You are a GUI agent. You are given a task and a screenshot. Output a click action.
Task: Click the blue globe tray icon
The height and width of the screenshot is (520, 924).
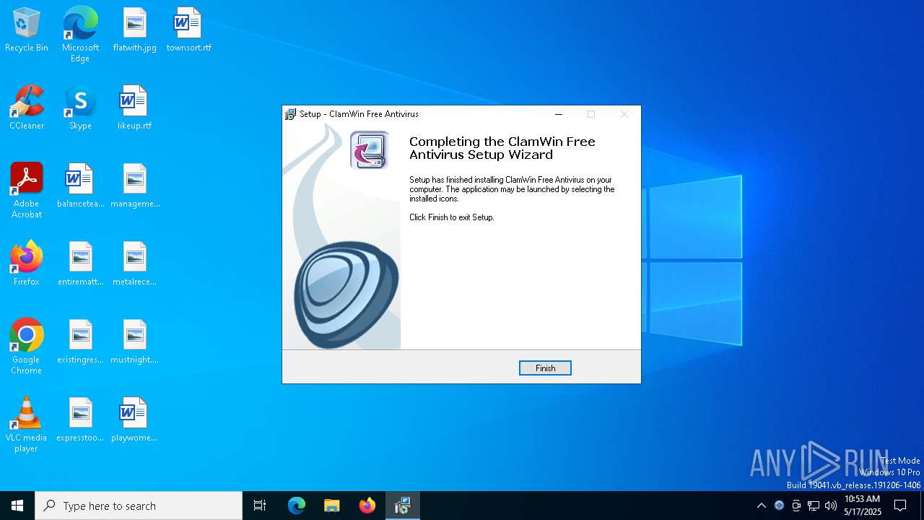click(779, 506)
